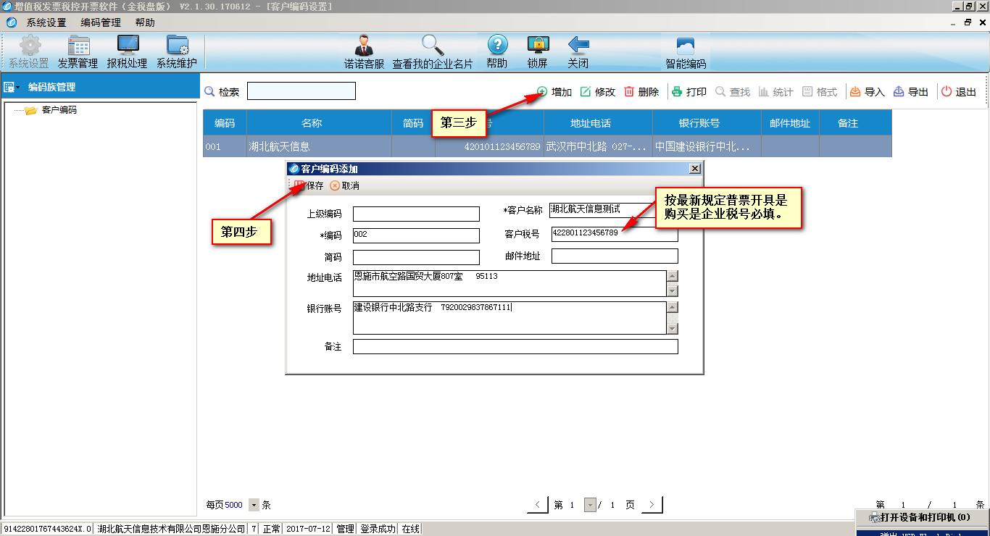Print customer codes with 打印
Image resolution: width=990 pixels, height=536 pixels.
pyautogui.click(x=687, y=91)
